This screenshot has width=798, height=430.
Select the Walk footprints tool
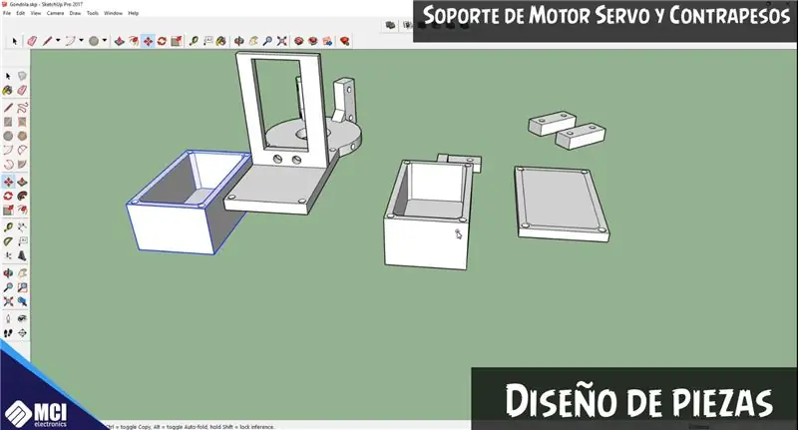[8, 333]
